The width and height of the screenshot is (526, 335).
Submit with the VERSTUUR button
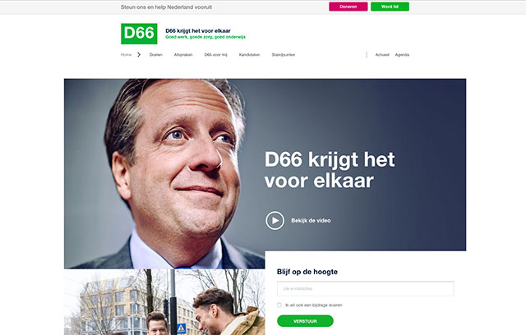point(305,321)
